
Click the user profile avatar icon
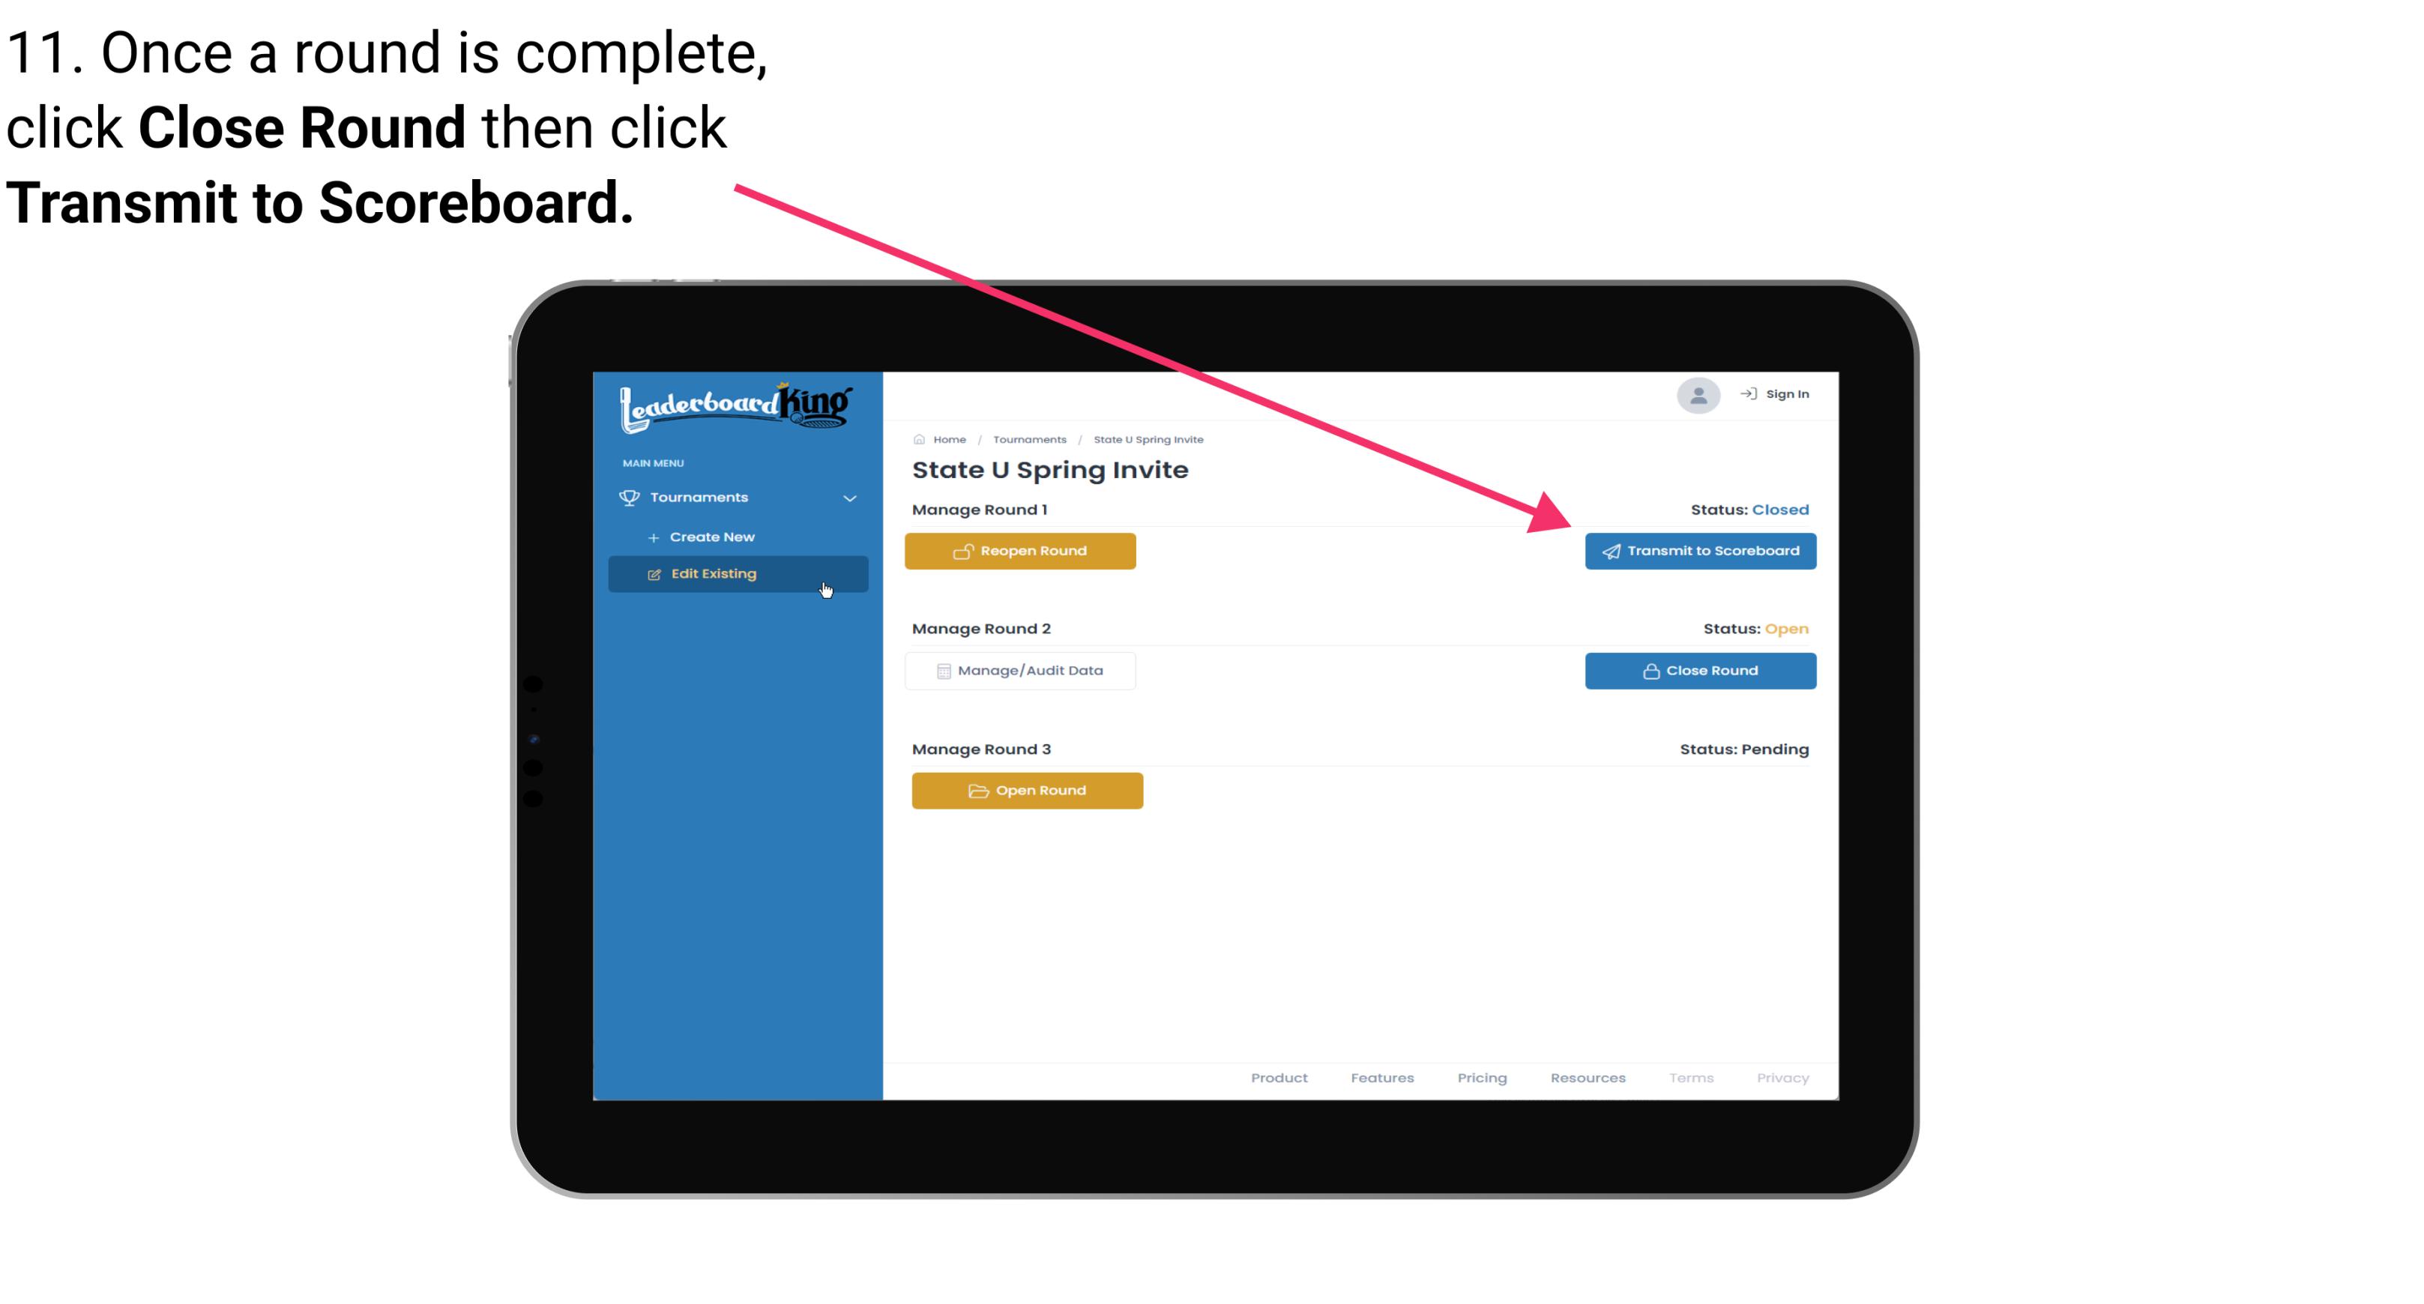(x=1697, y=398)
